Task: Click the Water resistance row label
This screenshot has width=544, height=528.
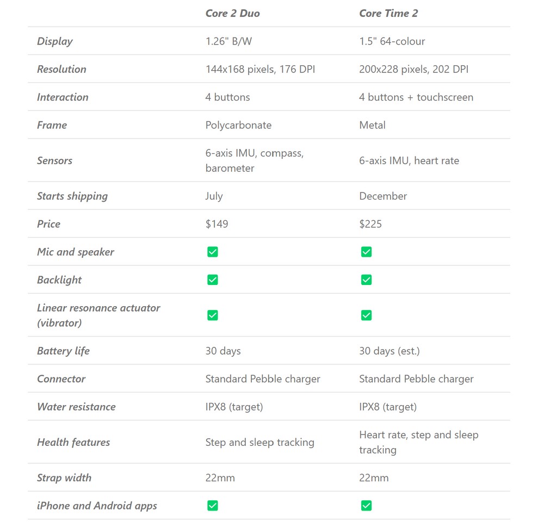Action: pos(76,407)
